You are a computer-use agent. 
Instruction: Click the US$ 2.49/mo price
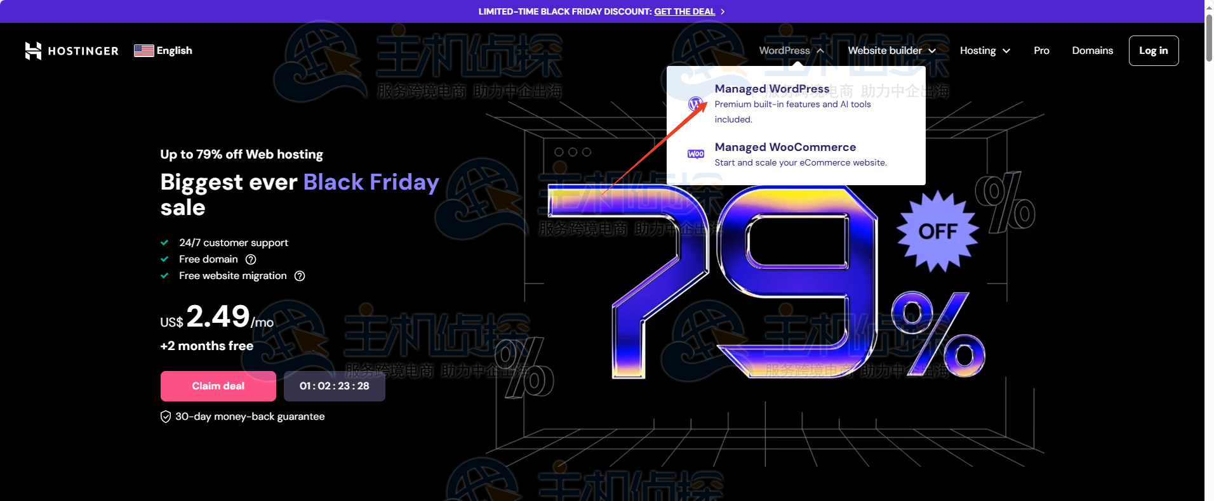[x=217, y=316]
